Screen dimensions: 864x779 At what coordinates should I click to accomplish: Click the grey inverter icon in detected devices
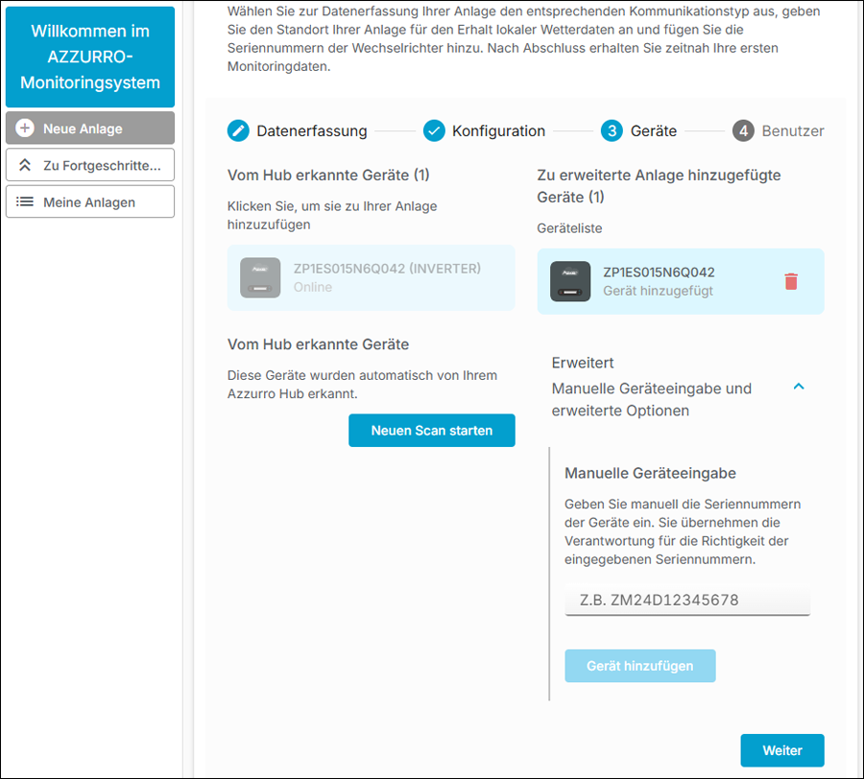tap(260, 278)
